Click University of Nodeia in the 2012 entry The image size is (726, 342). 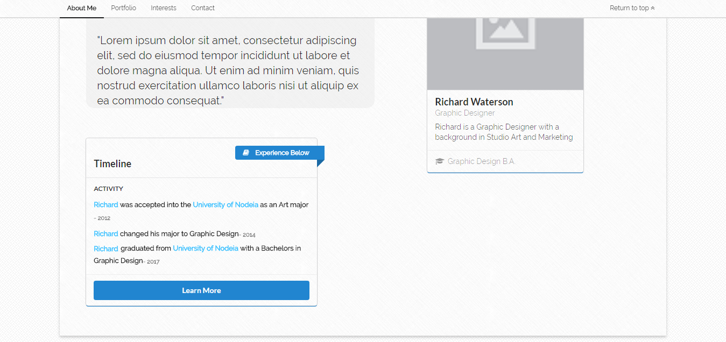tap(225, 204)
